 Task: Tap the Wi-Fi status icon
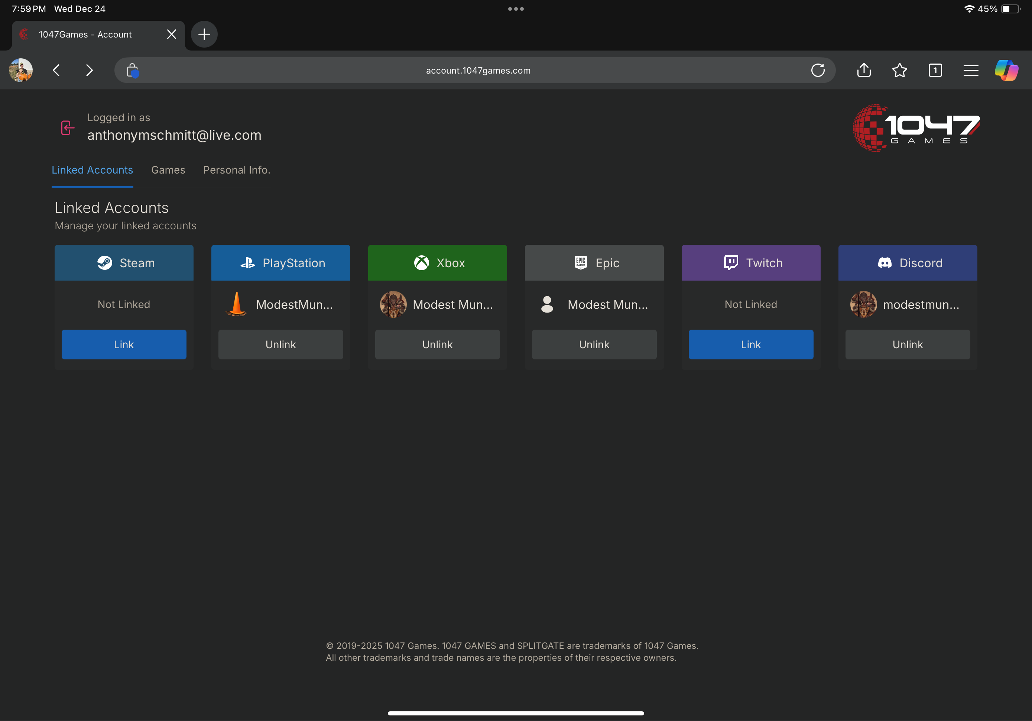pyautogui.click(x=969, y=9)
